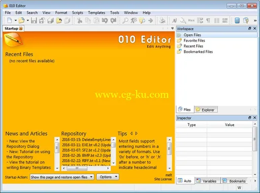Click the Find in Files icon
Image resolution: width=260 pixels, height=193 pixels.
coord(142,20)
